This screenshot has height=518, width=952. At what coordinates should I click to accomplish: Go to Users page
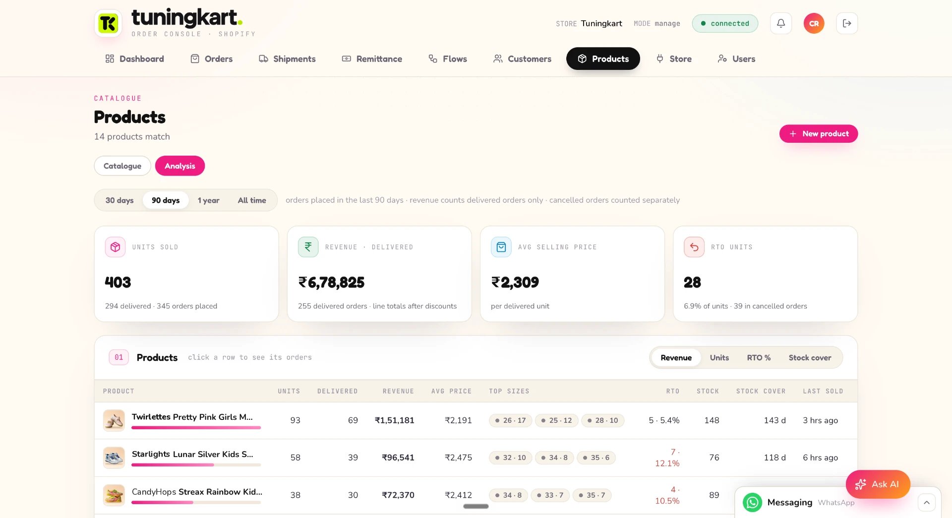736,58
